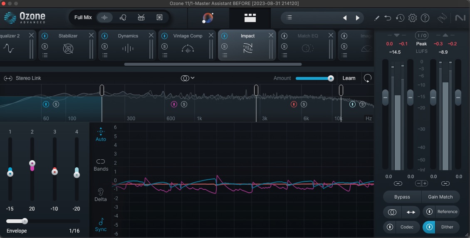Adjust the Amount slider
Screen dimensions: 470x238
(314, 78)
